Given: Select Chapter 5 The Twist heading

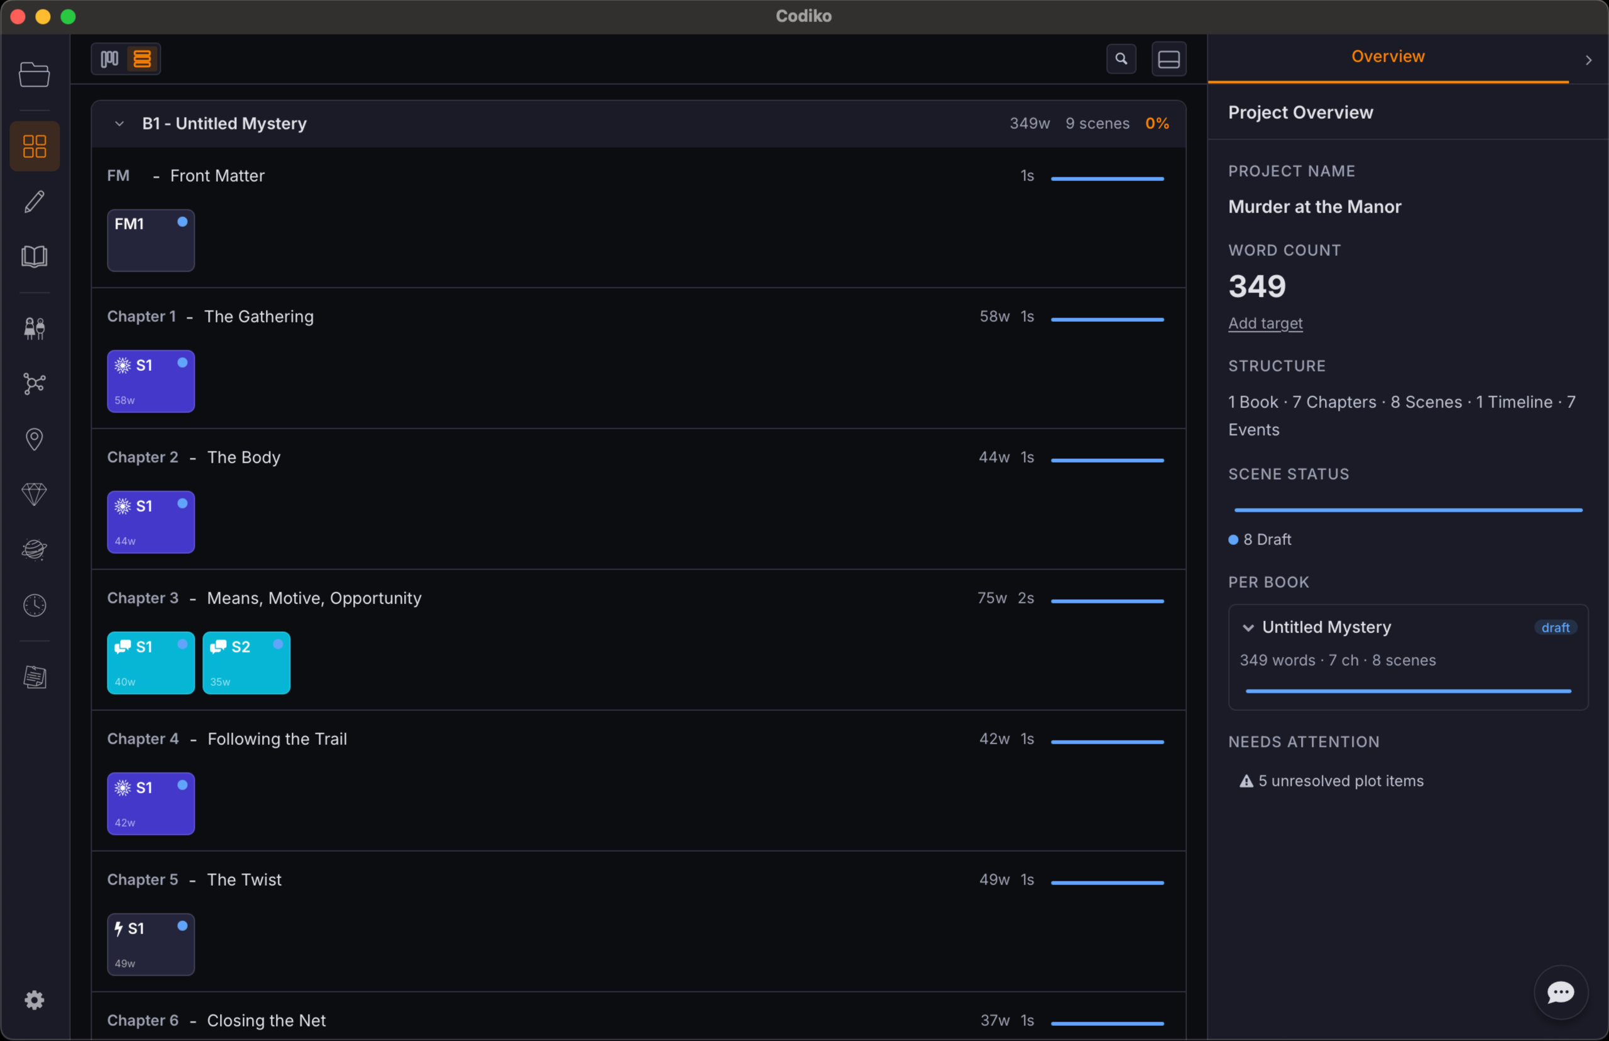Looking at the screenshot, I should tap(195, 880).
